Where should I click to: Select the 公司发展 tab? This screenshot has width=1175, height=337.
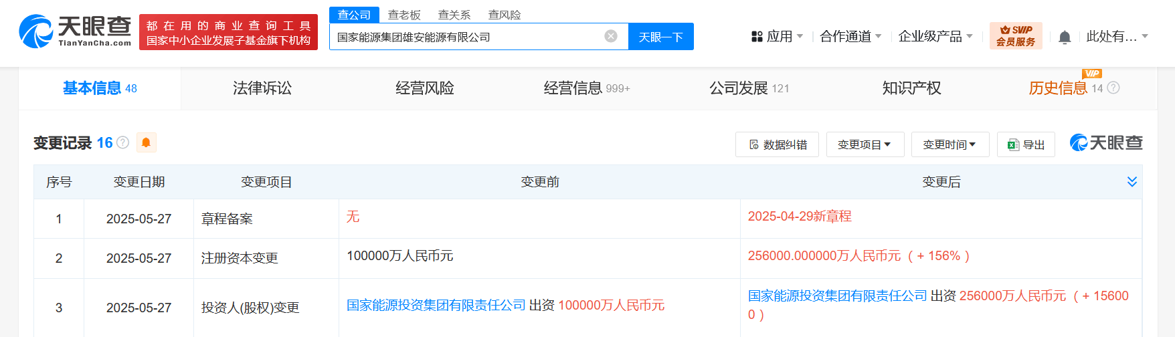click(749, 88)
